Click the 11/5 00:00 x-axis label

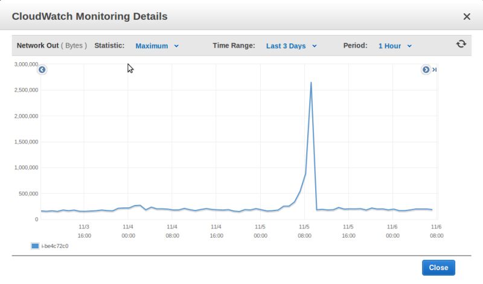pos(260,231)
